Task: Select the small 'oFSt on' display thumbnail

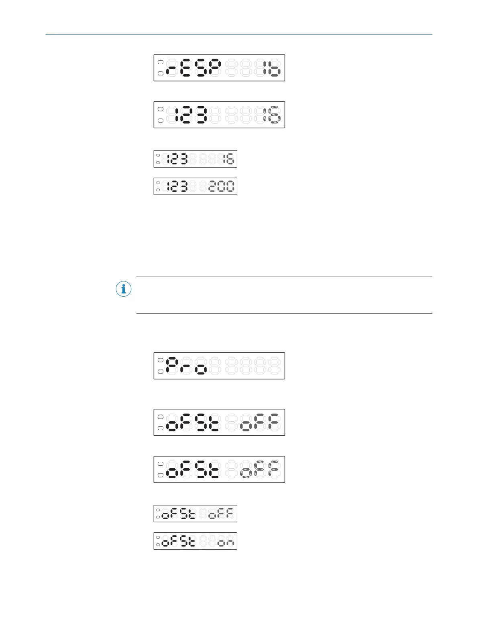Action: [195, 541]
